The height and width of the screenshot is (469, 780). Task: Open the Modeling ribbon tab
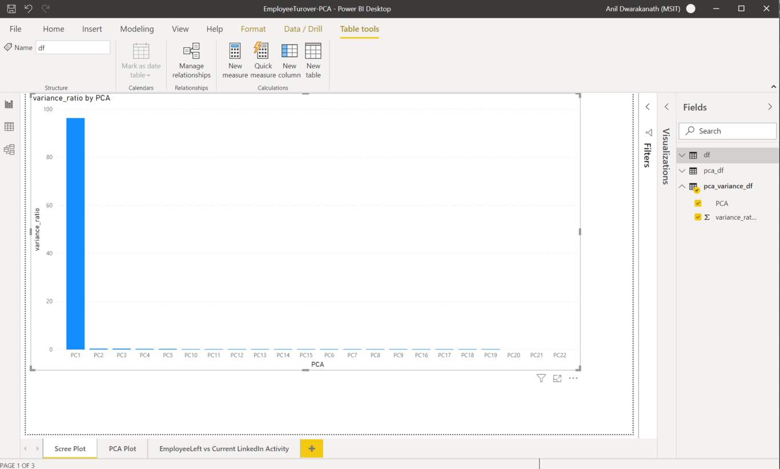pos(137,29)
